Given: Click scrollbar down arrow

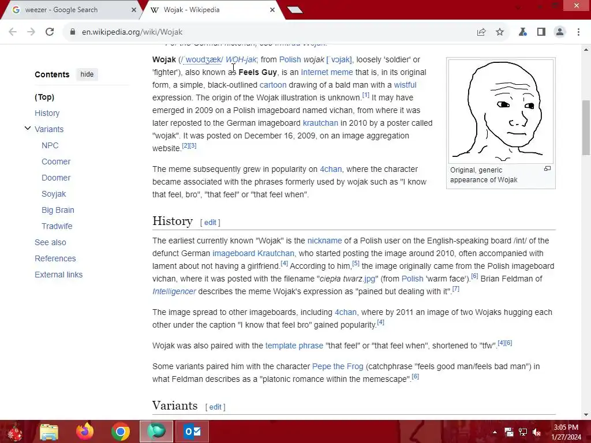Looking at the screenshot, I should click(586, 414).
